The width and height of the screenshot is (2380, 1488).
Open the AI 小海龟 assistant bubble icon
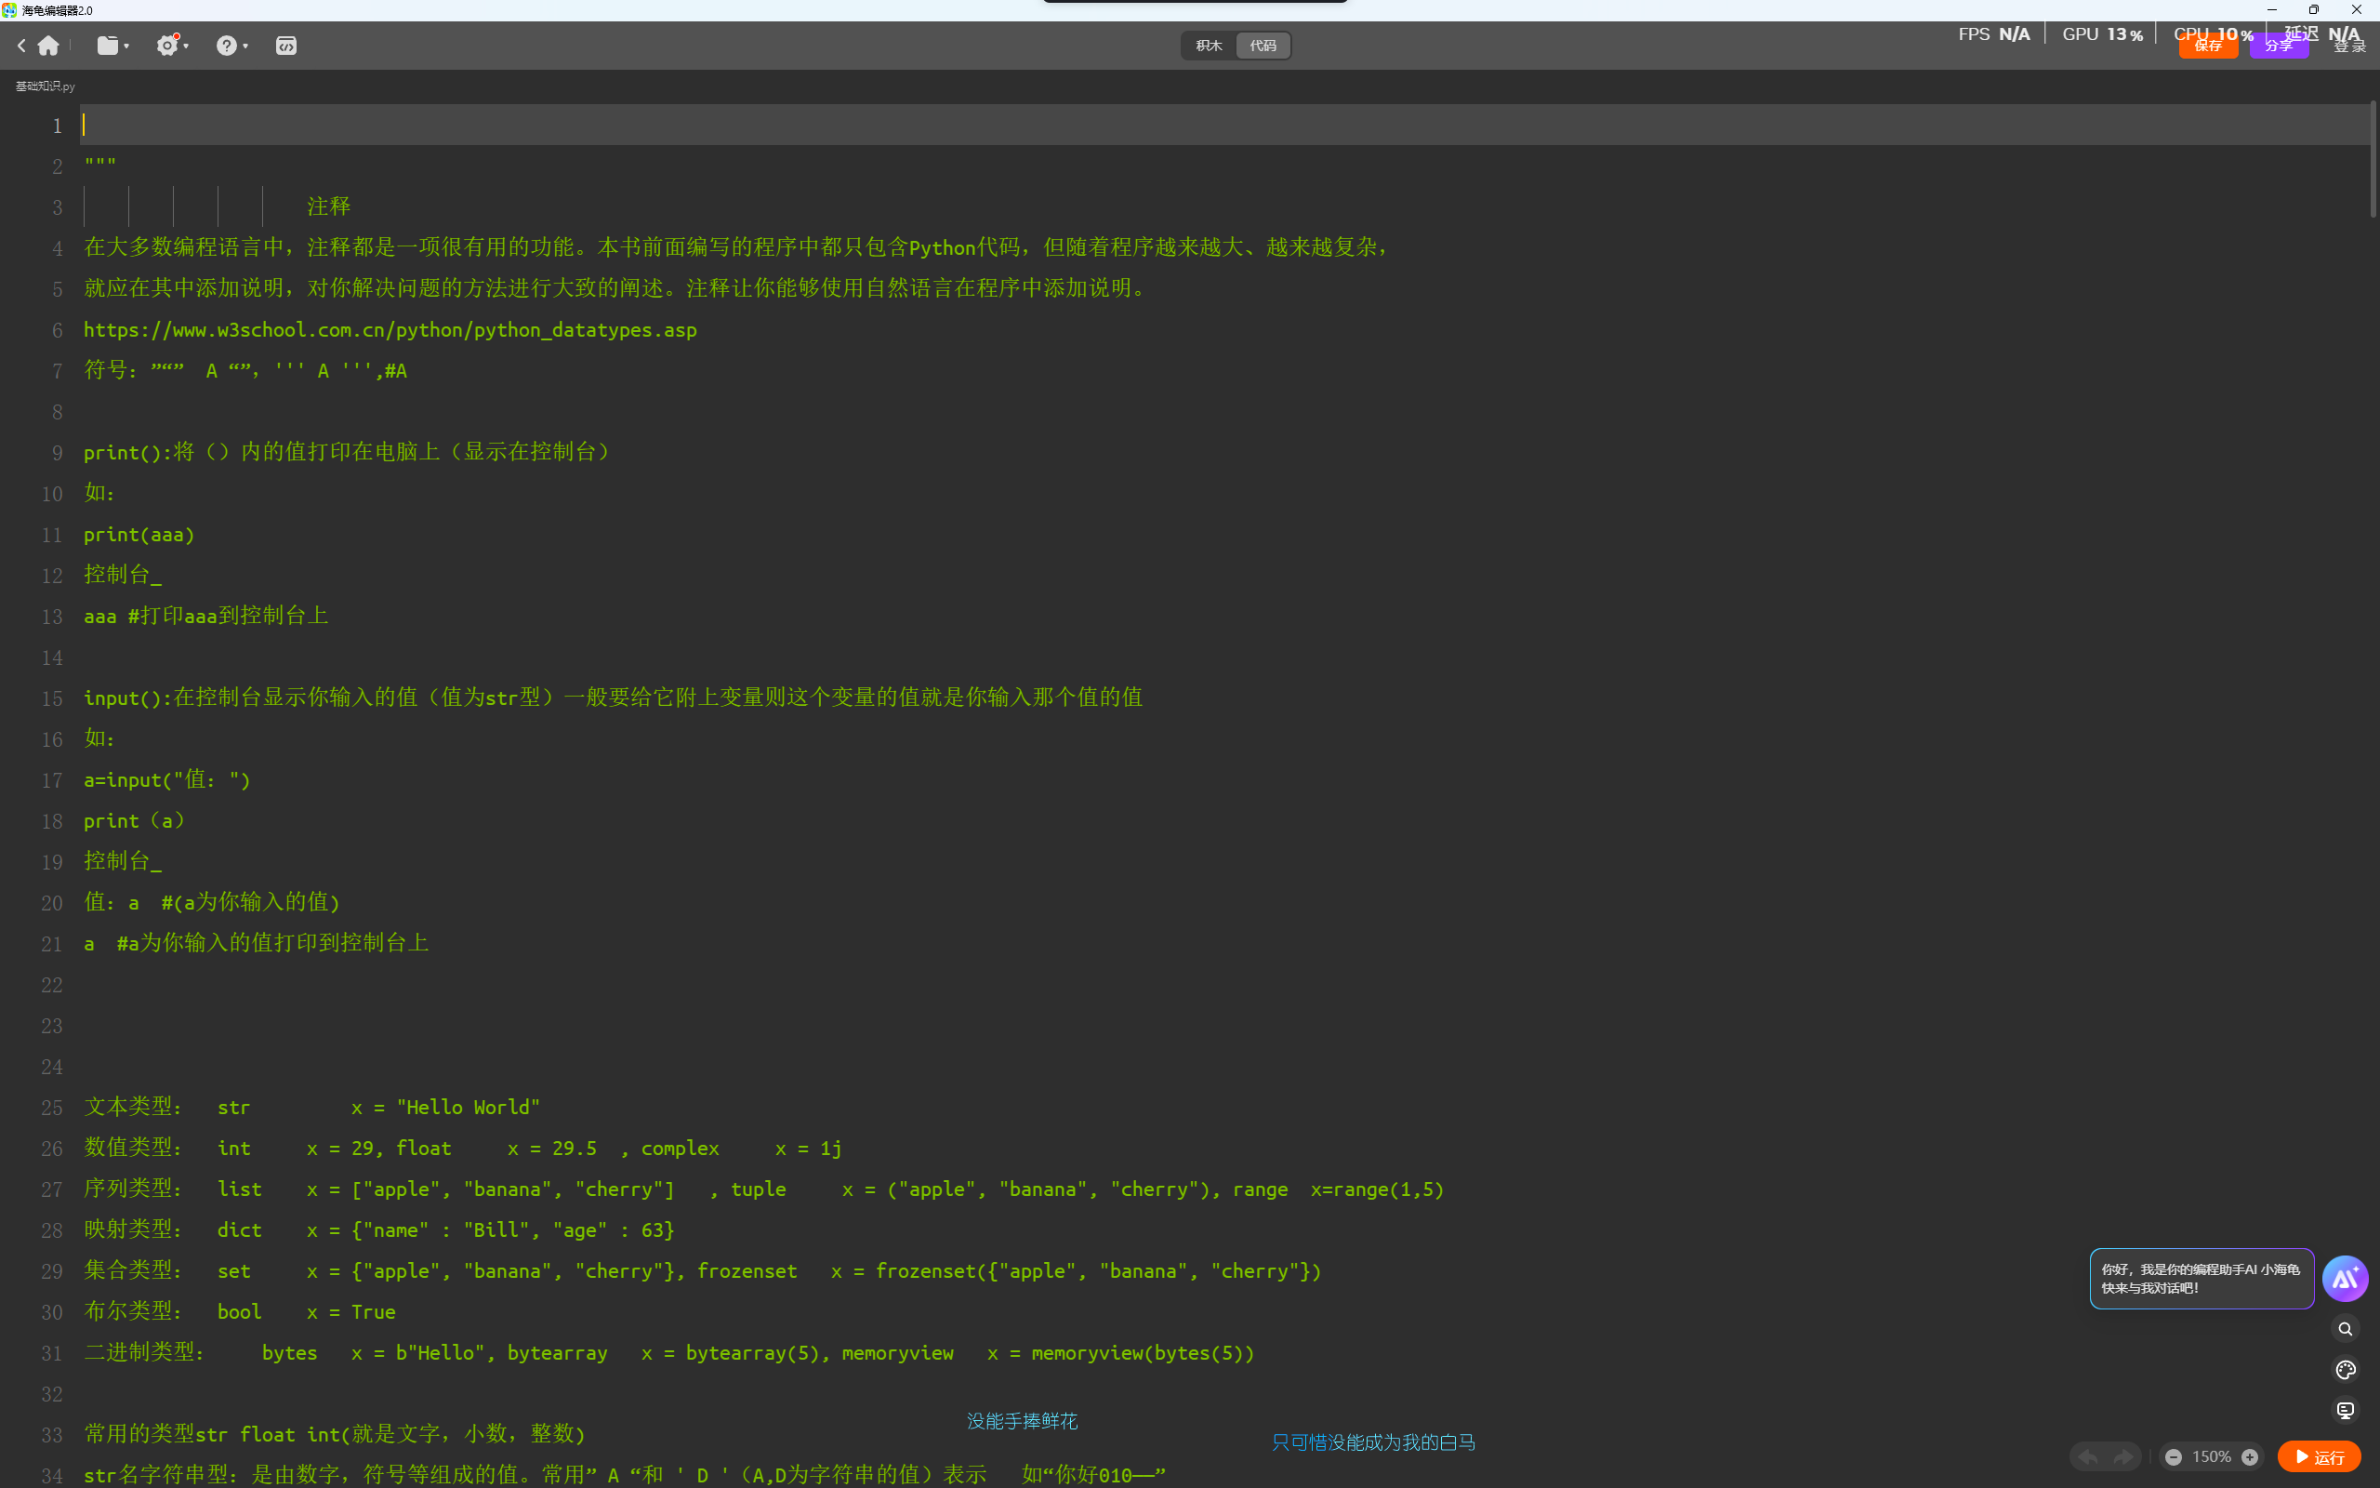(2345, 1279)
